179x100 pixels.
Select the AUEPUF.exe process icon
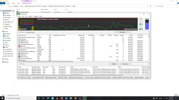[19, 55]
